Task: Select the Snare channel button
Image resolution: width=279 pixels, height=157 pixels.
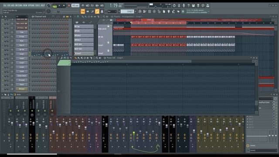Action: pyautogui.click(x=22, y=84)
